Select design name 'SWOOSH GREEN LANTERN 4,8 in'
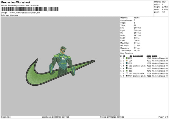169x119 pixels. pos(25,13)
